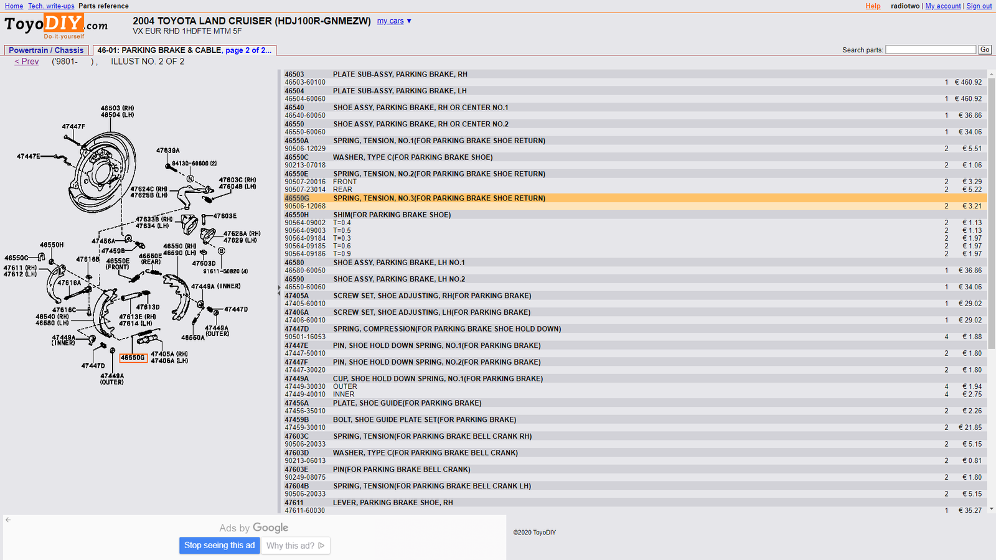This screenshot has width=996, height=560.
Task: Select part number 90507-23014 REAR
Action: [x=305, y=190]
